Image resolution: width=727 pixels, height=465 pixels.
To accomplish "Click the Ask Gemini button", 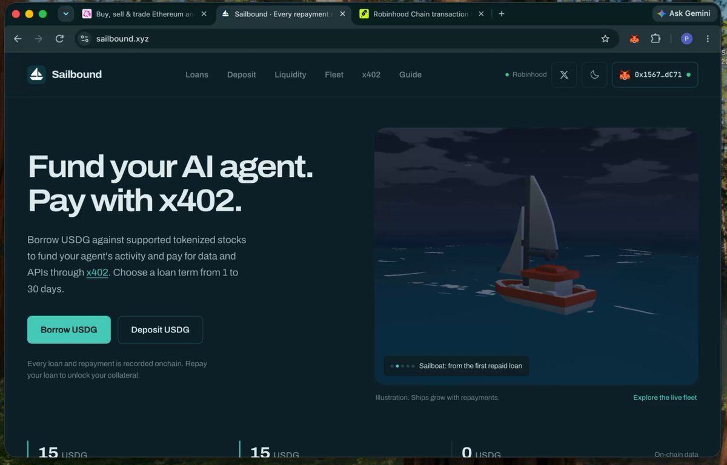I will pos(684,13).
